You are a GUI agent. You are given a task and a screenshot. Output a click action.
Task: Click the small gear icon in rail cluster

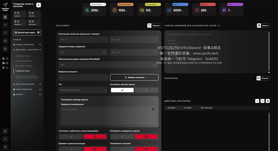tap(3, 63)
